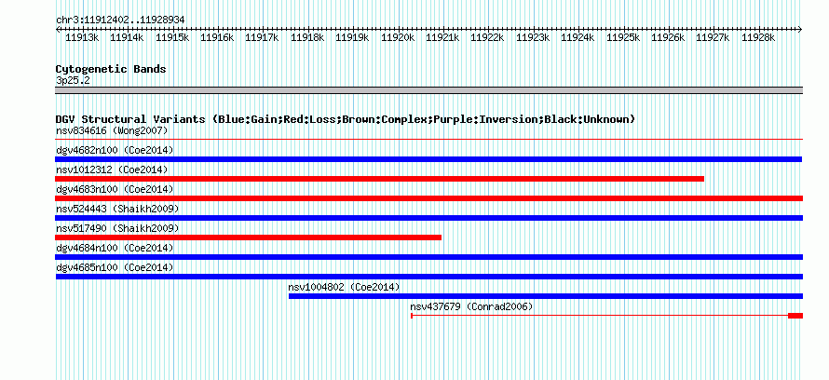Image resolution: width=829 pixels, height=380 pixels.
Task: Open nsv524443 (Shaikh2009) variant label
Action: pyautogui.click(x=117, y=209)
